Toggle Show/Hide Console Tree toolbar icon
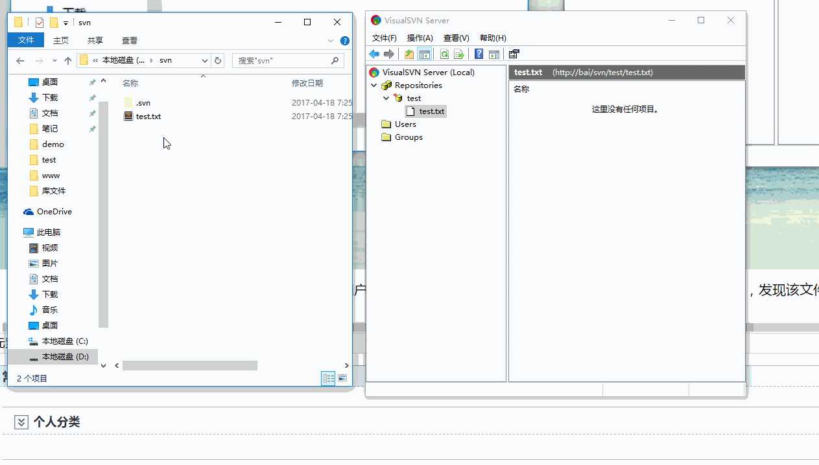This screenshot has height=465, width=819. [x=424, y=54]
